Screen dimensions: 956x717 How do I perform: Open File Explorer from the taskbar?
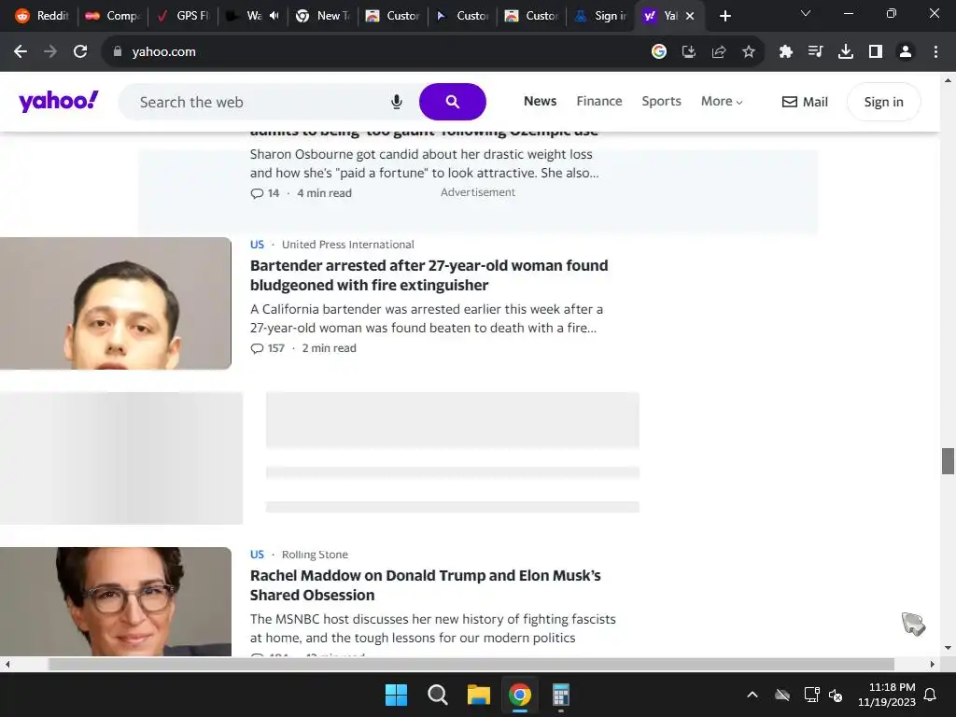479,695
